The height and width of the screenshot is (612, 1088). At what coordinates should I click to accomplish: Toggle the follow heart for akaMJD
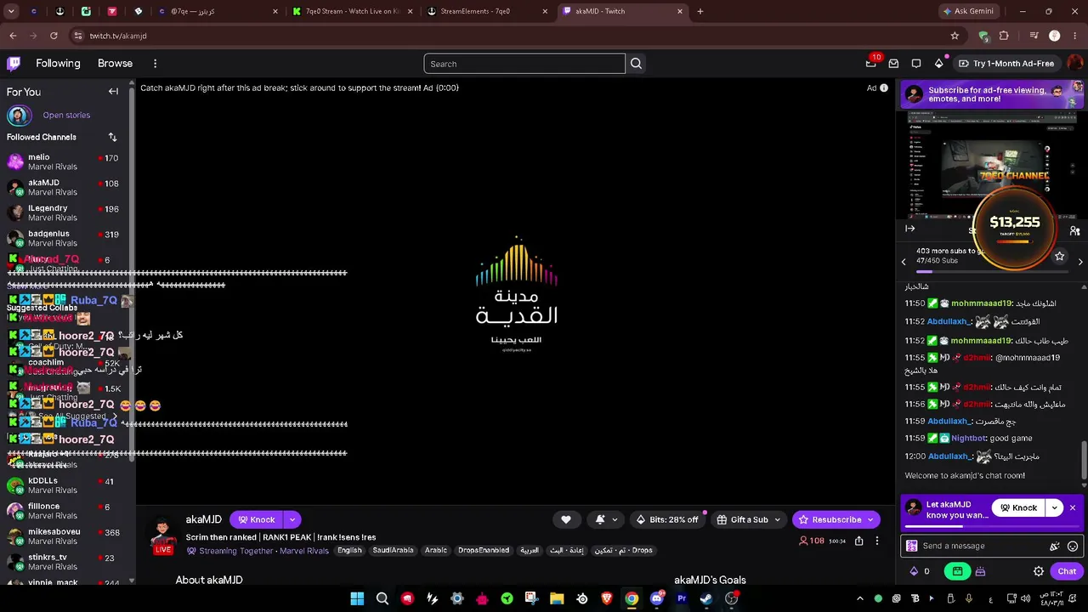pyautogui.click(x=566, y=520)
